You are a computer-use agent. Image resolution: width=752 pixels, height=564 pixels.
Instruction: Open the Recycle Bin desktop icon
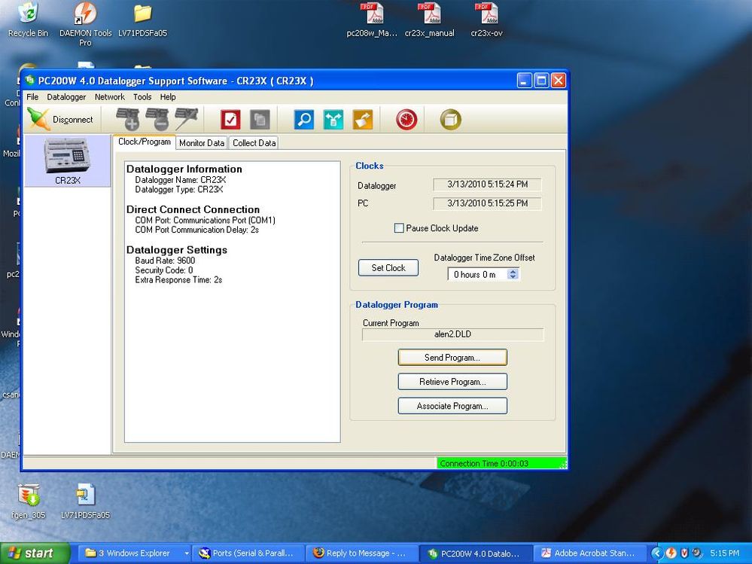click(29, 20)
